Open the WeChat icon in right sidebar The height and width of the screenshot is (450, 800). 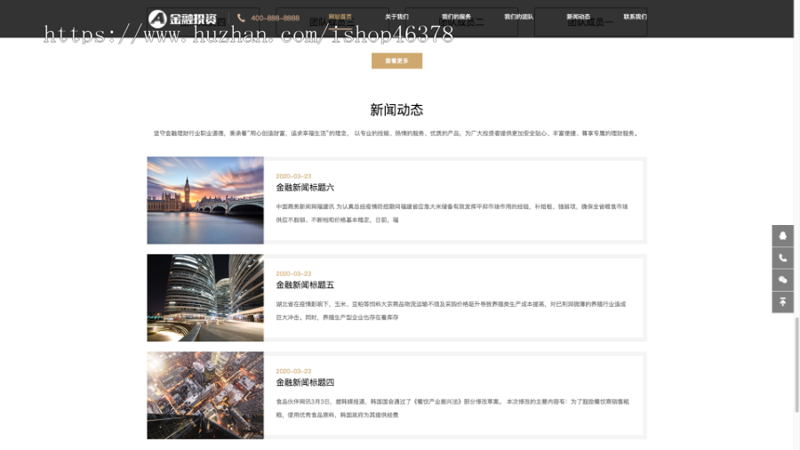point(782,279)
